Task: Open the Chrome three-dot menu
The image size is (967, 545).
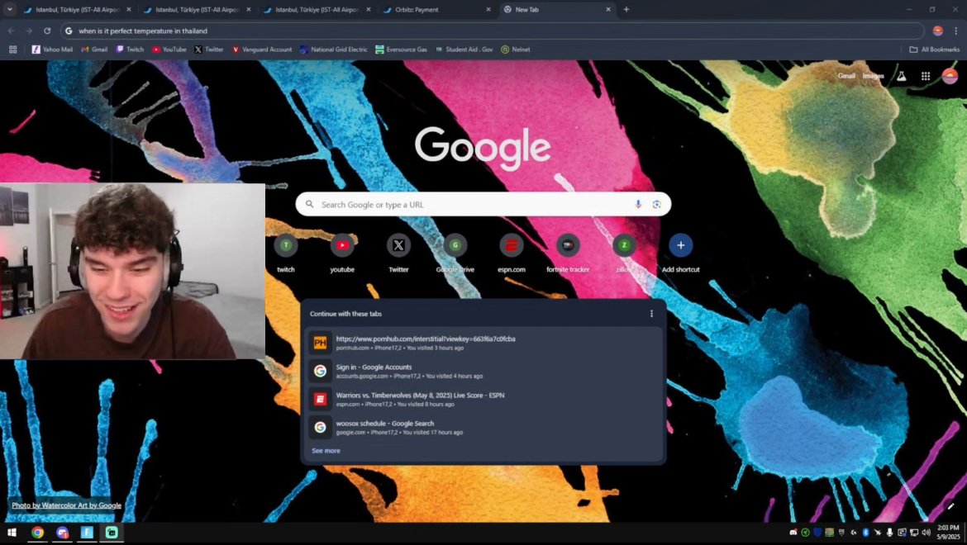Action: [956, 31]
